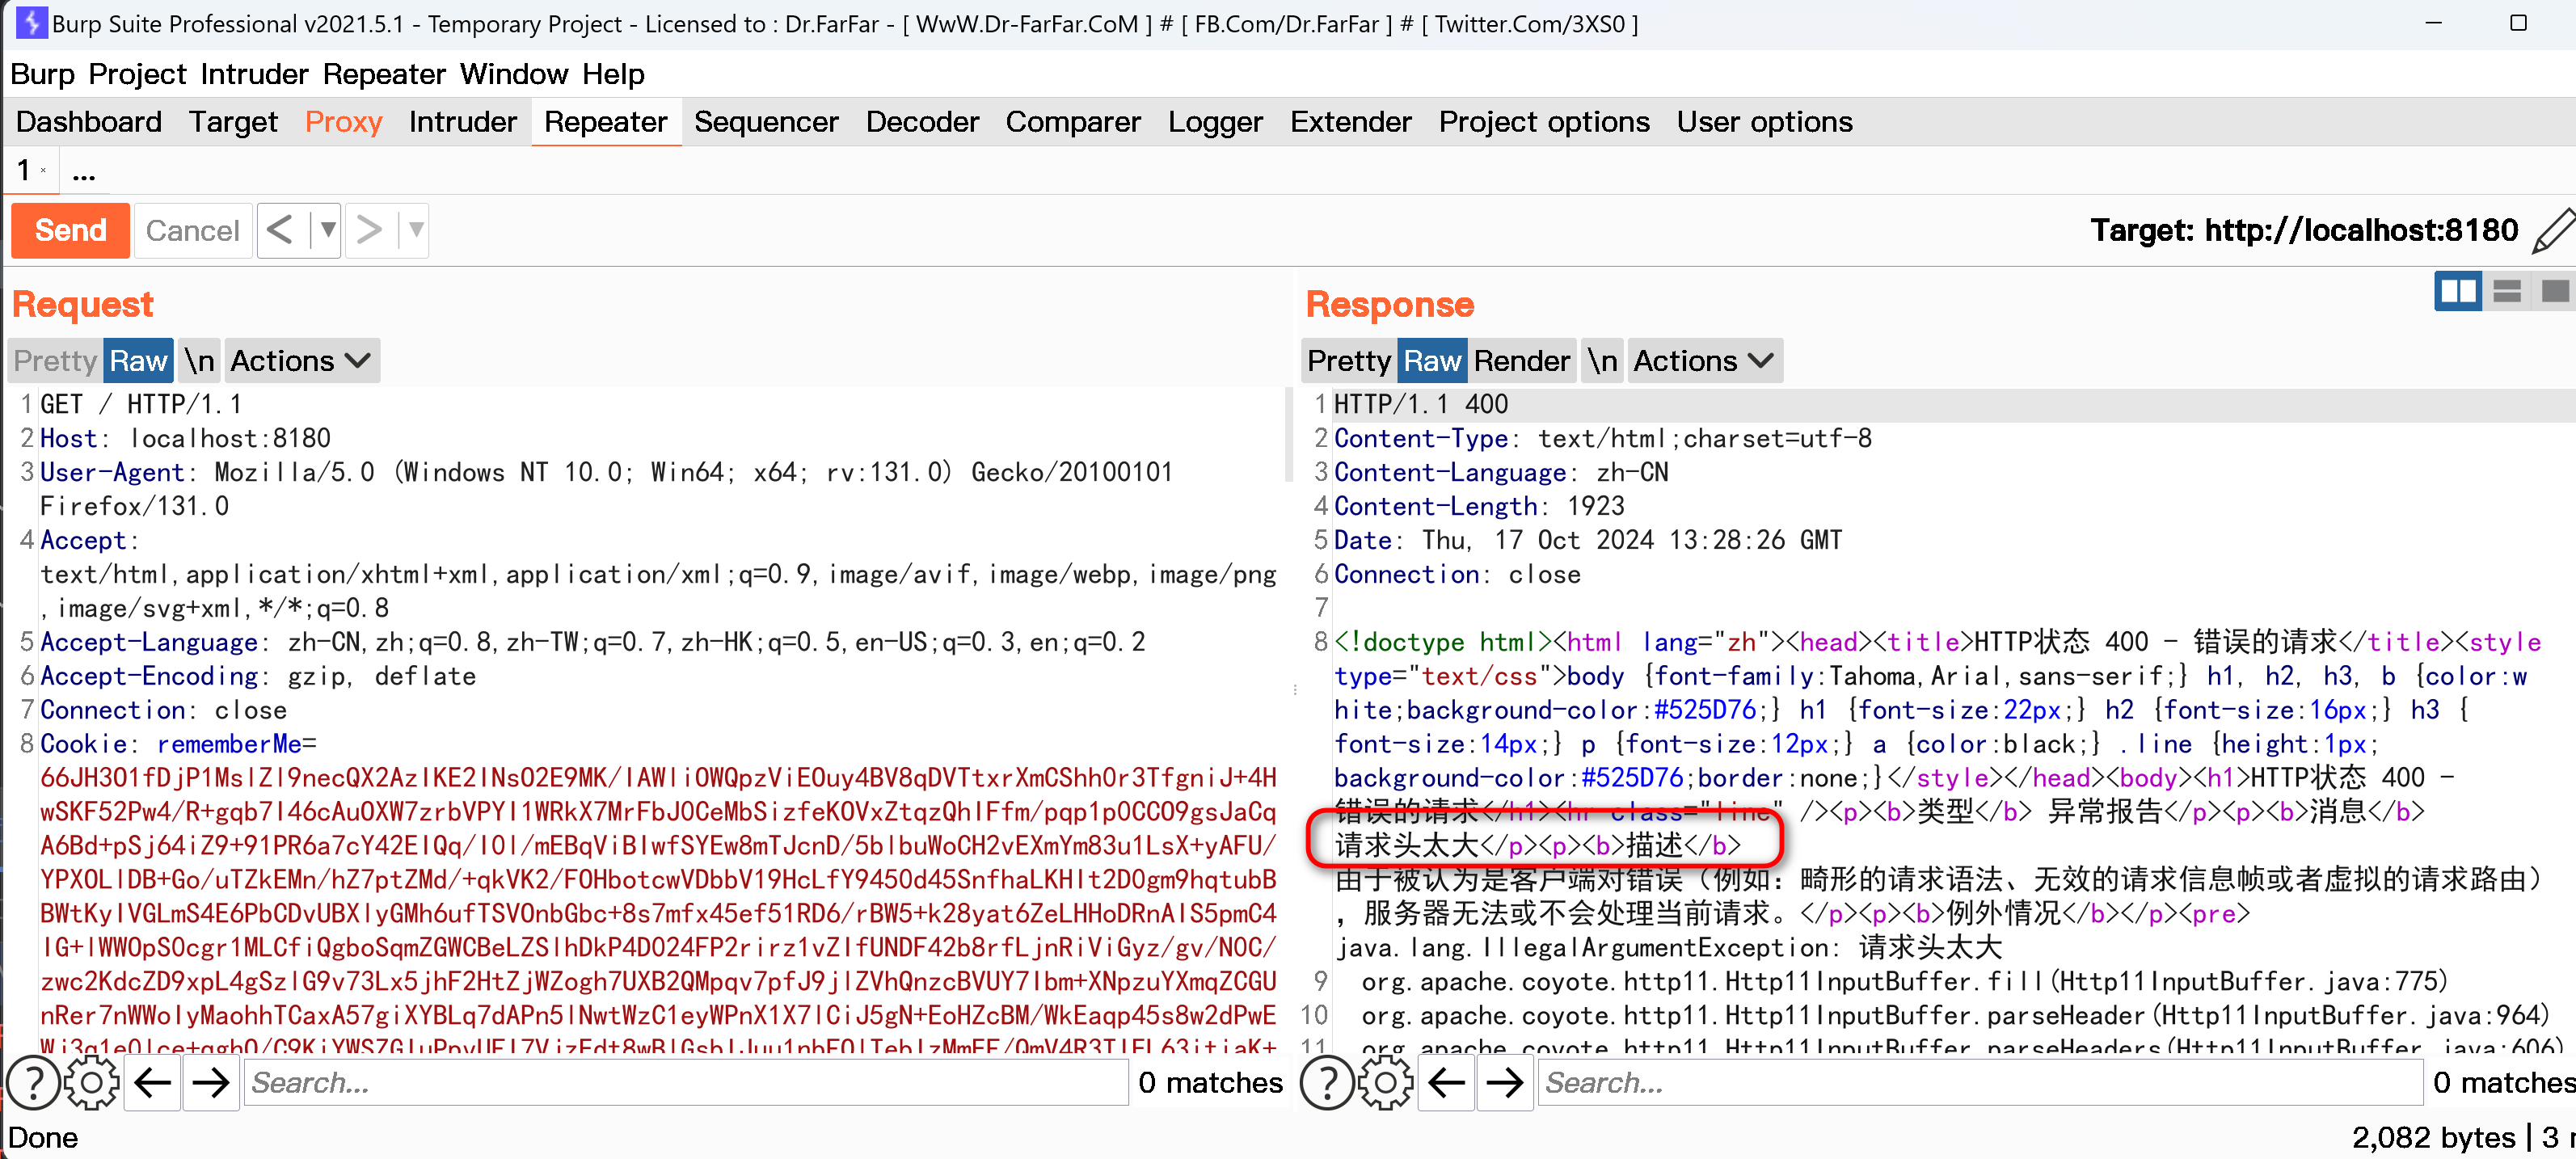2576x1159 pixels.
Task: Open the Help menu
Action: tap(613, 74)
